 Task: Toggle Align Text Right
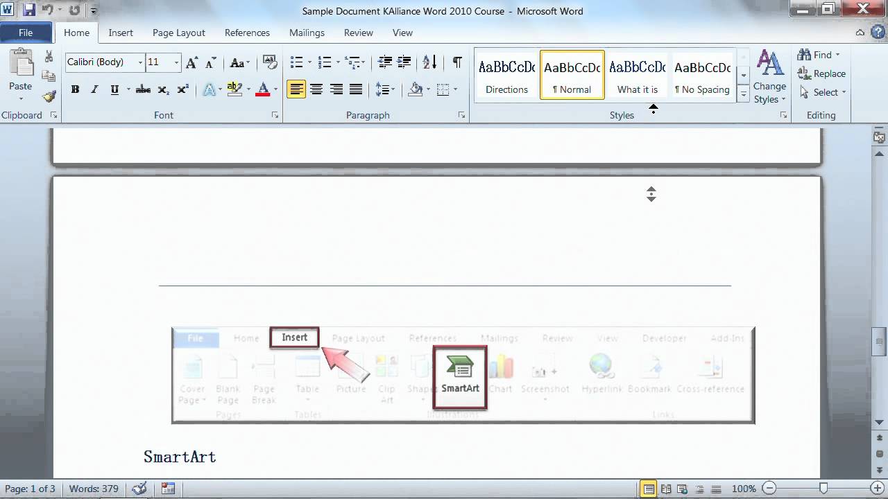[336, 89]
